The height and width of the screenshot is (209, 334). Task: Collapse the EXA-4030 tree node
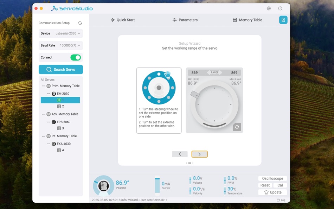click(49, 144)
